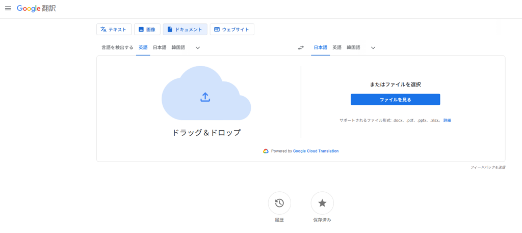Open the hamburger main menu
The image size is (522, 233).
[x=8, y=9]
